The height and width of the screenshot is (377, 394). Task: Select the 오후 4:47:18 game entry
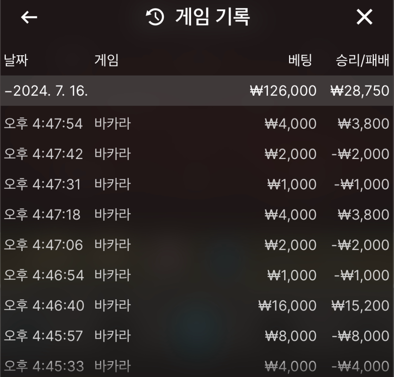pos(197,215)
